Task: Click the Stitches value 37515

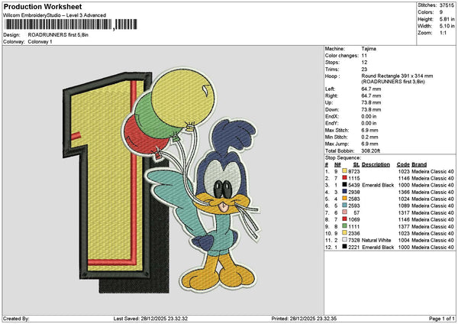Action: coord(447,5)
